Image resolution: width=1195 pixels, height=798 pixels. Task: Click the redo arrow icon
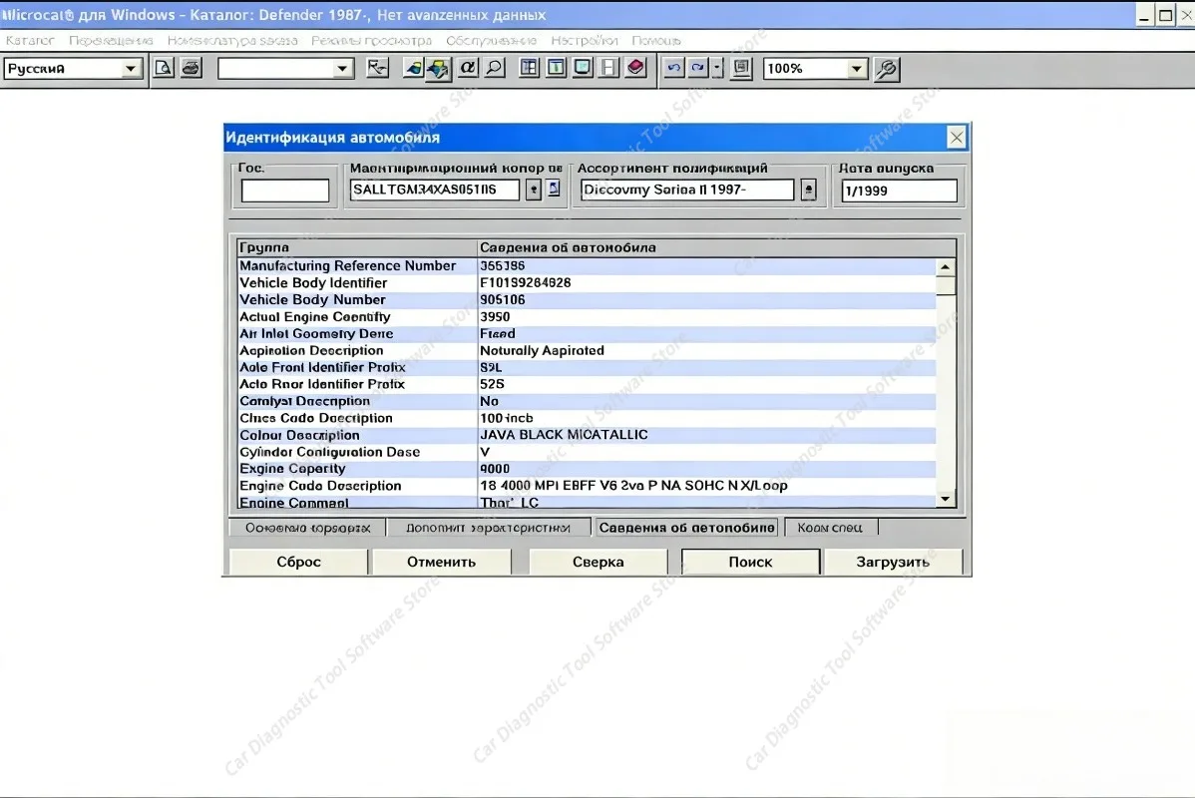click(697, 68)
